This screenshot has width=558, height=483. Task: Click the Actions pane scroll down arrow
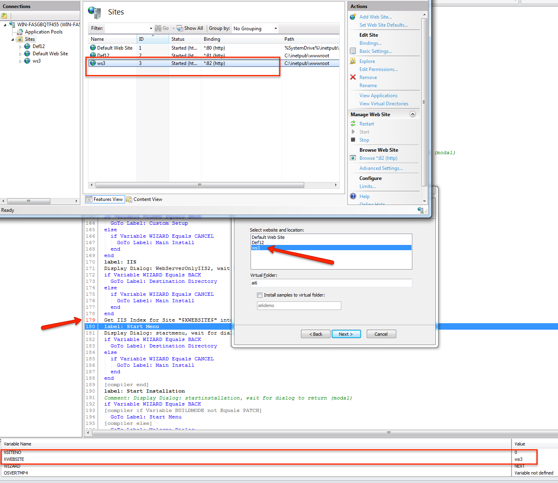424,201
